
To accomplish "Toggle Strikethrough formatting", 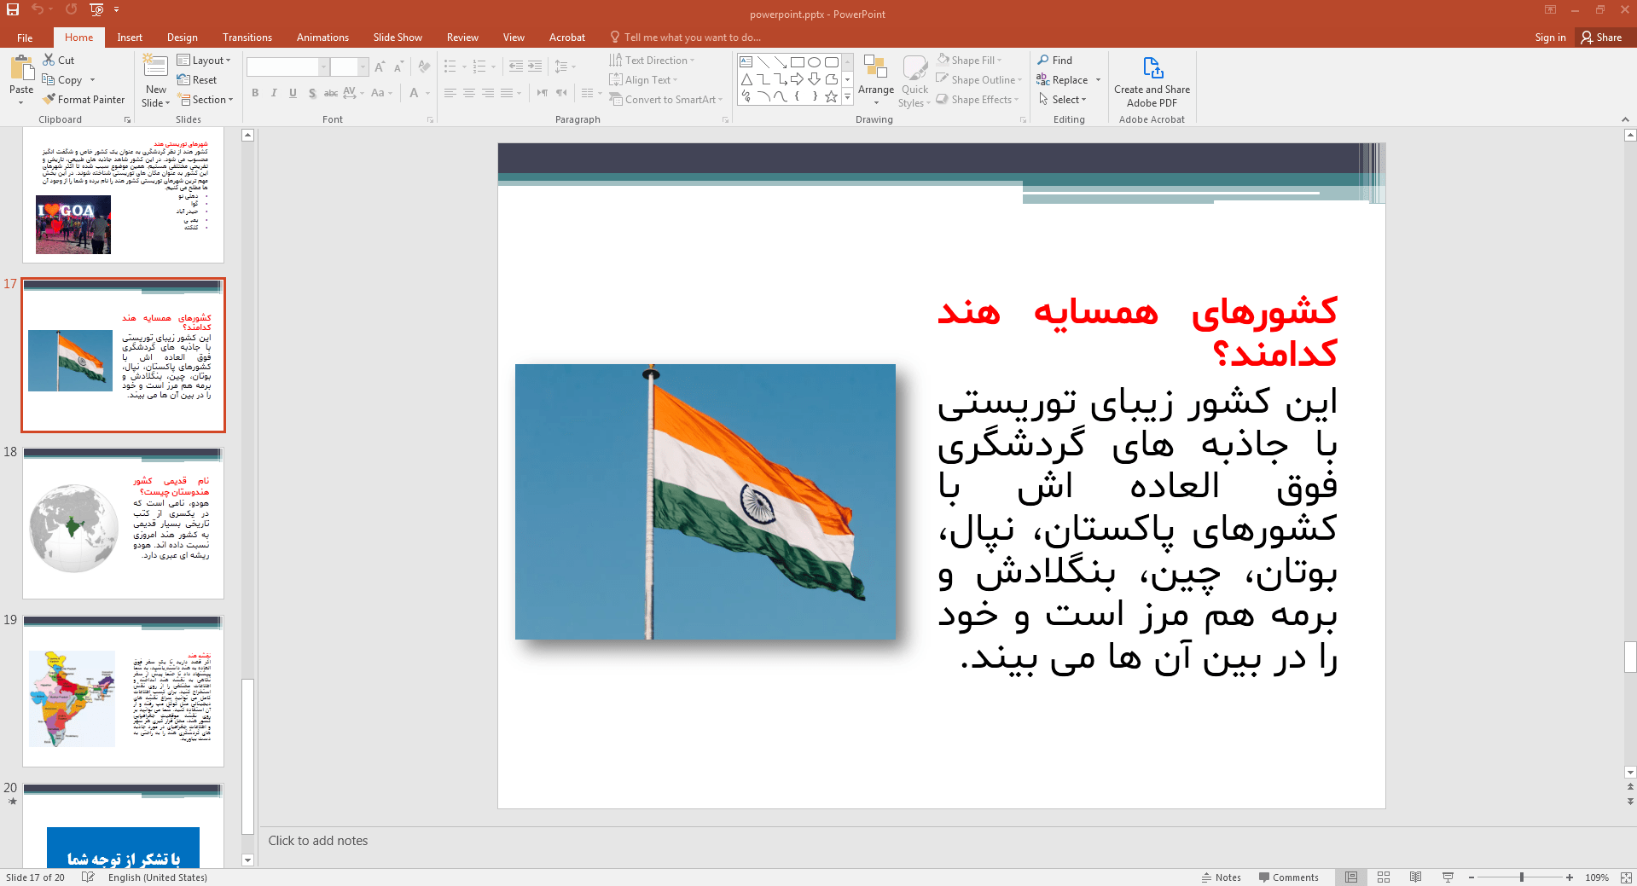I will (x=331, y=93).
